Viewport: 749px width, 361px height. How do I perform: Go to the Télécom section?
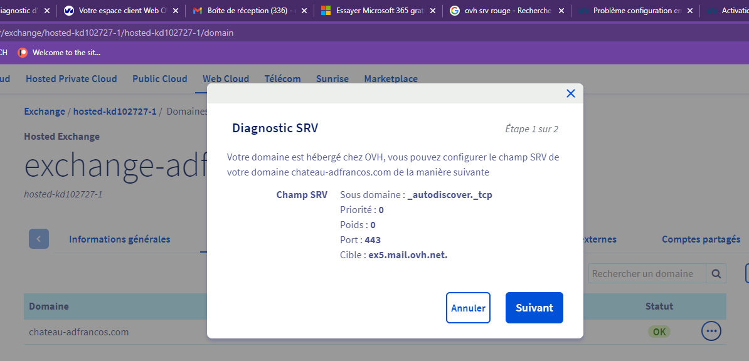[282, 78]
